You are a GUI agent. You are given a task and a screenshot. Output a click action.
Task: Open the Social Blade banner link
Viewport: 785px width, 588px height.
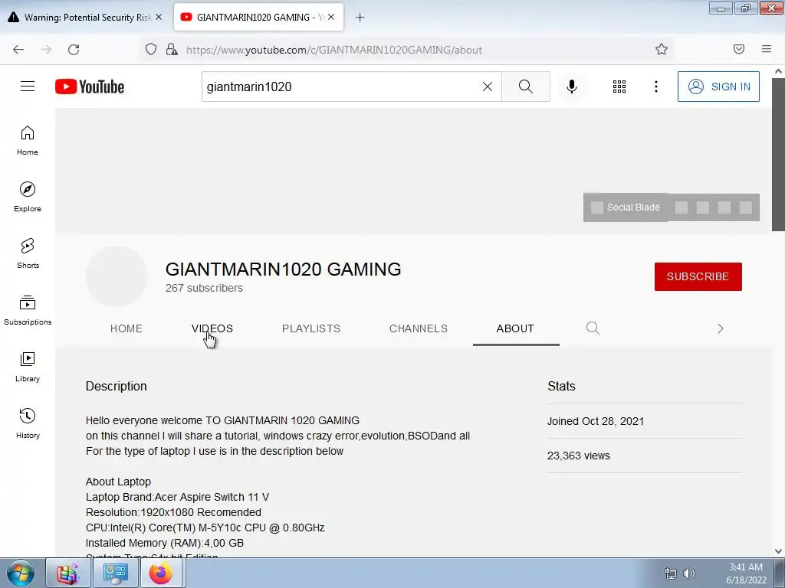click(626, 207)
